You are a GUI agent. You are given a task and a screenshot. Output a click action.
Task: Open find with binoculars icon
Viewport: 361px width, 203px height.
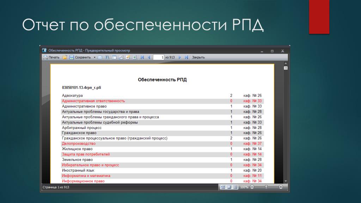pos(107,57)
